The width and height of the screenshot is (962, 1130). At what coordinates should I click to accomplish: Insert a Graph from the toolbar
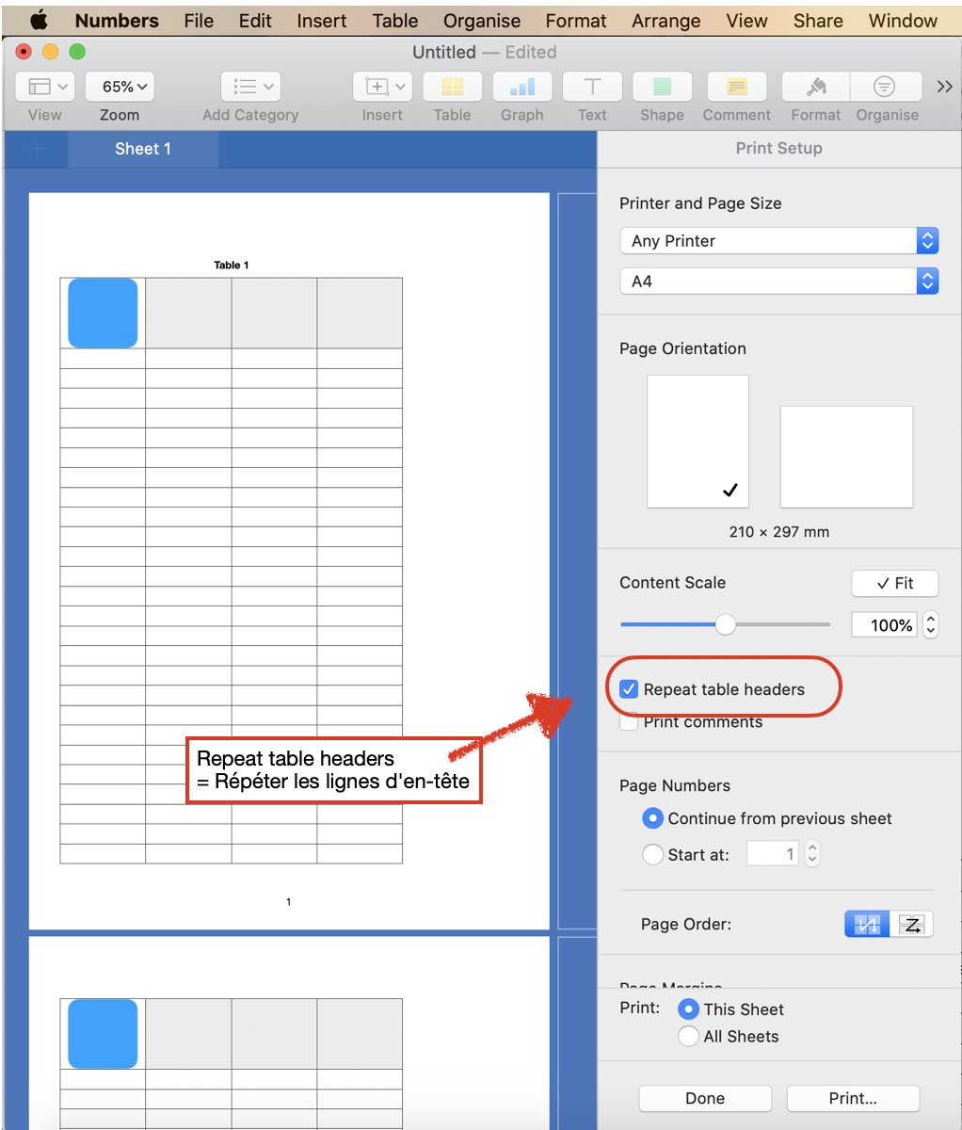[x=522, y=87]
